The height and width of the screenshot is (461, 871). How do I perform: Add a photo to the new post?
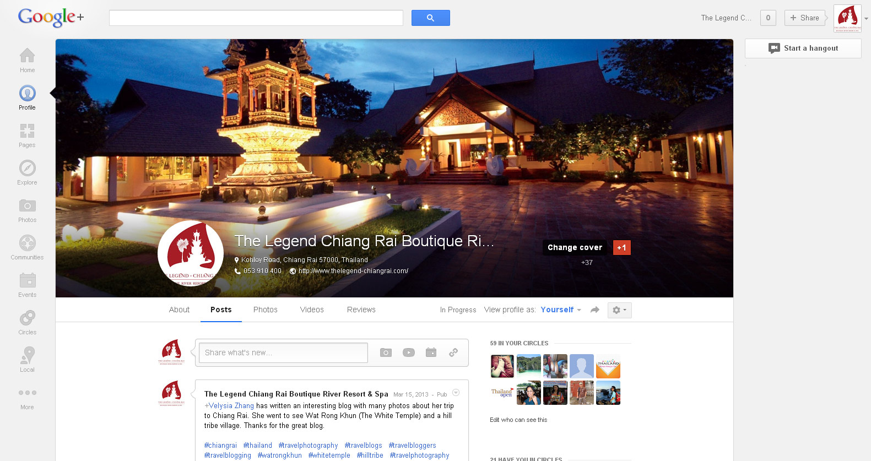386,352
